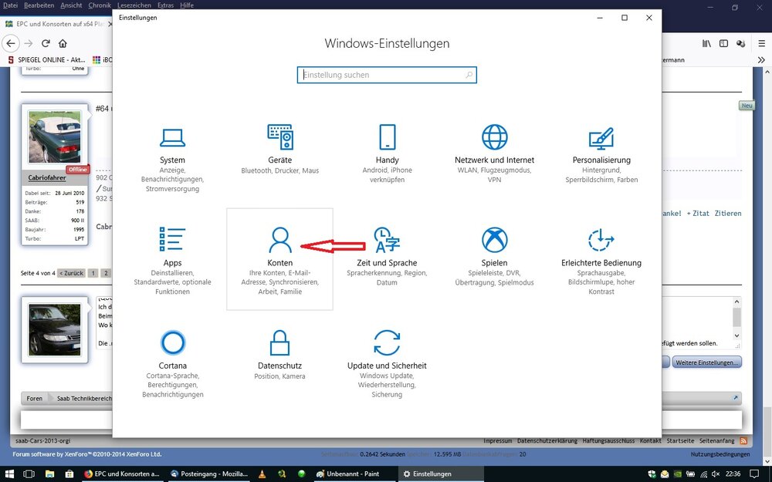Open Netzwerk und Internet settings

click(494, 153)
